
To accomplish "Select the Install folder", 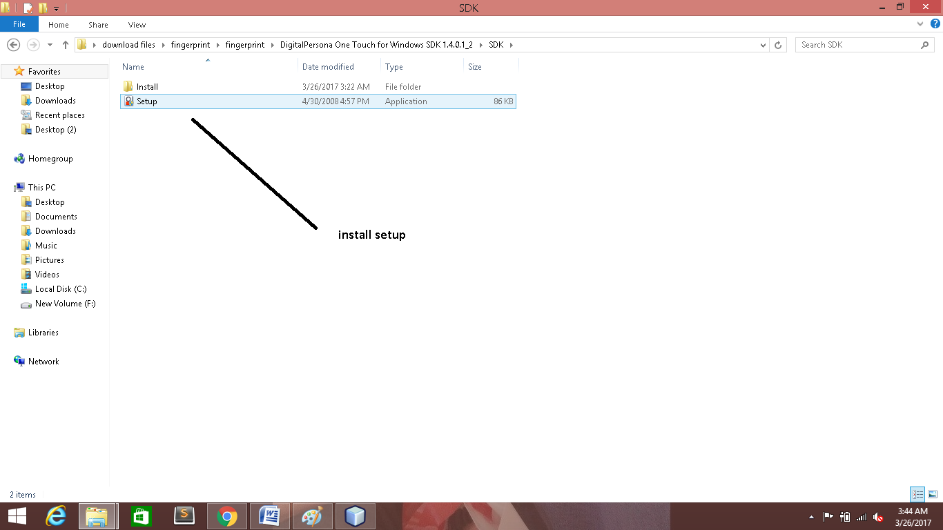I will pos(318,87).
